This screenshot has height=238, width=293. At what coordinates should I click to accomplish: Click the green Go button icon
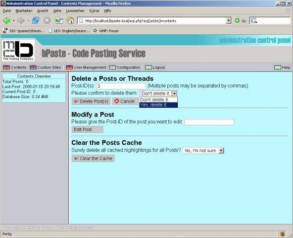[237, 21]
